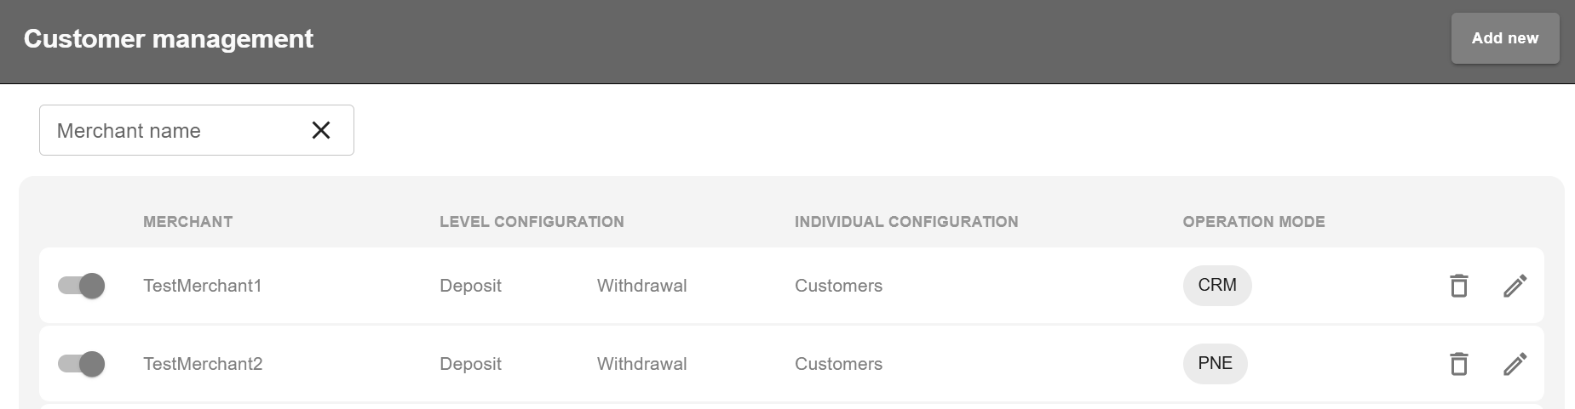This screenshot has height=409, width=1575.
Task: Delete the TestMerchant1 row
Action: coord(1458,286)
